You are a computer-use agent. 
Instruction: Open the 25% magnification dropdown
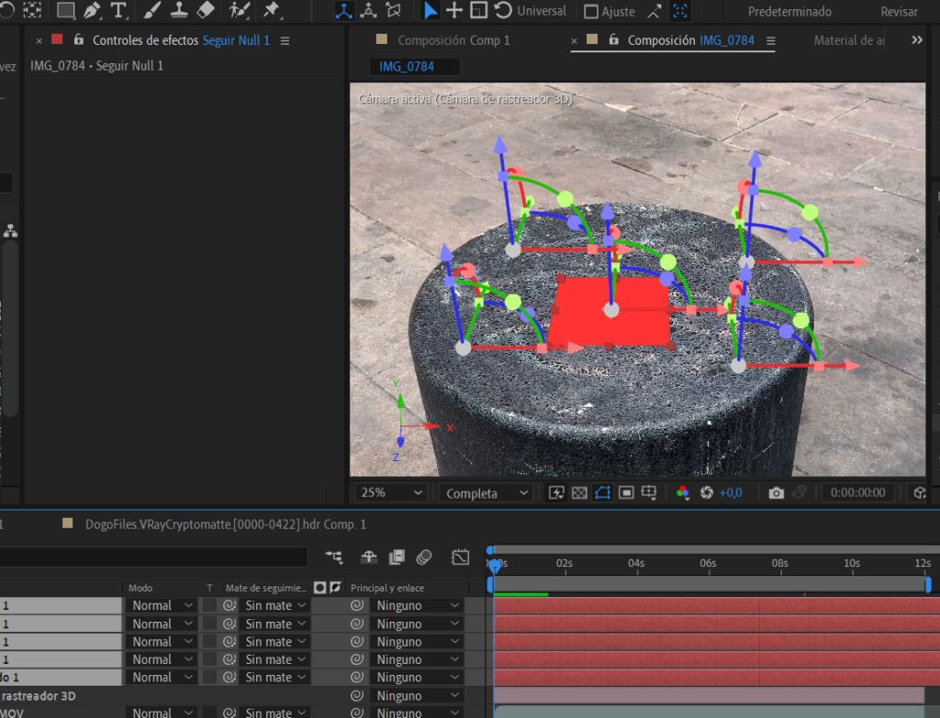pos(389,492)
